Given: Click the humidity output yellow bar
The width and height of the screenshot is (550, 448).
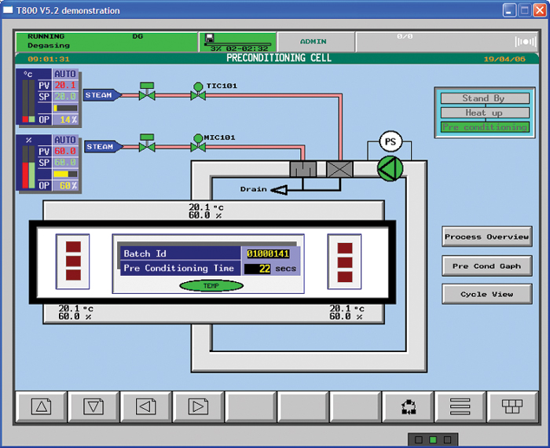Looking at the screenshot, I should tap(65, 174).
